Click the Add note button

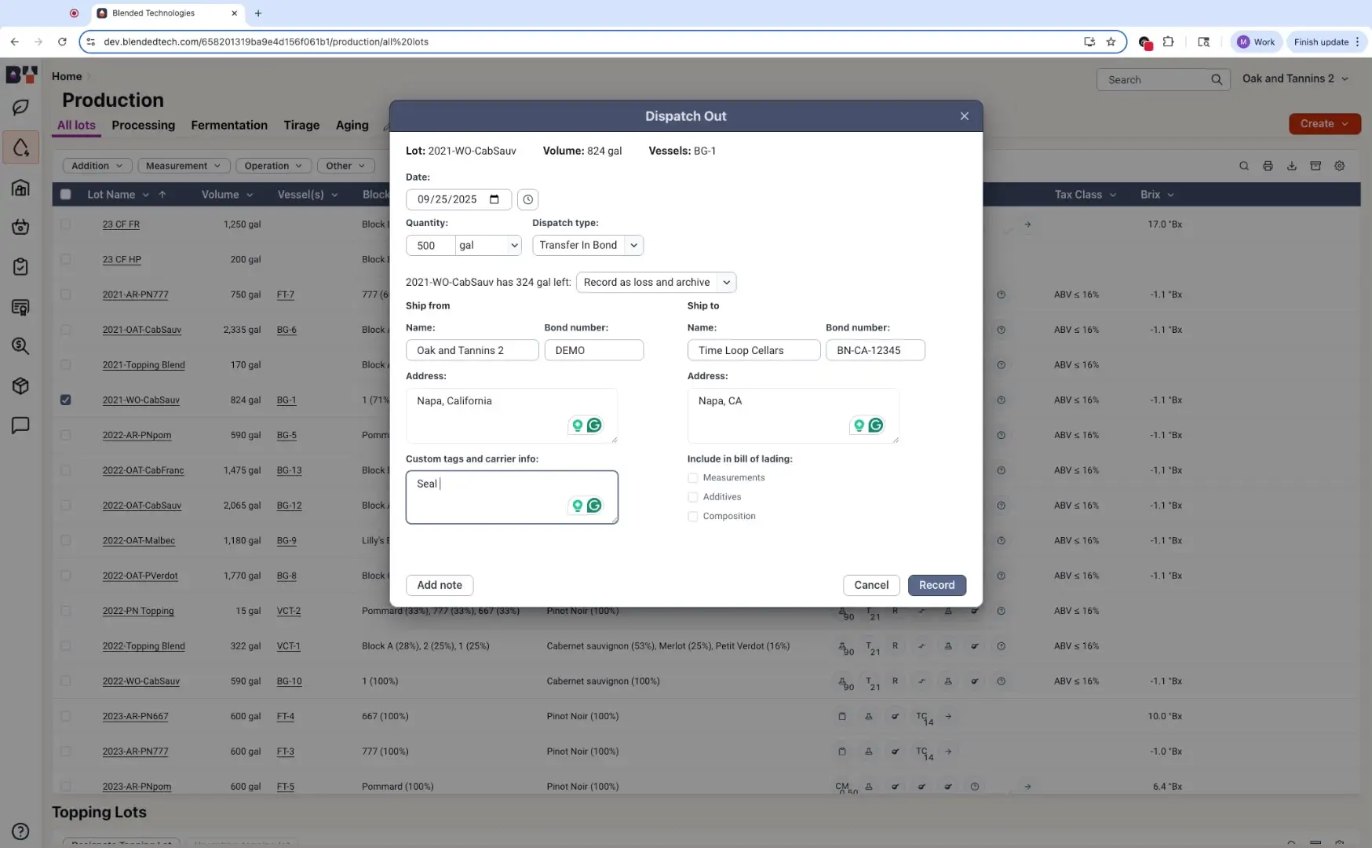(x=440, y=585)
